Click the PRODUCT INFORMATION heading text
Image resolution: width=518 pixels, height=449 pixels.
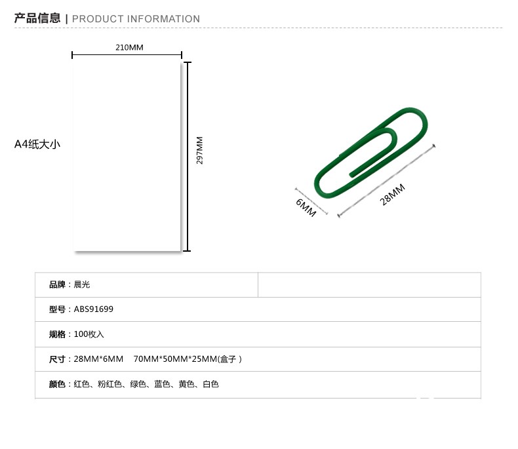136,19
